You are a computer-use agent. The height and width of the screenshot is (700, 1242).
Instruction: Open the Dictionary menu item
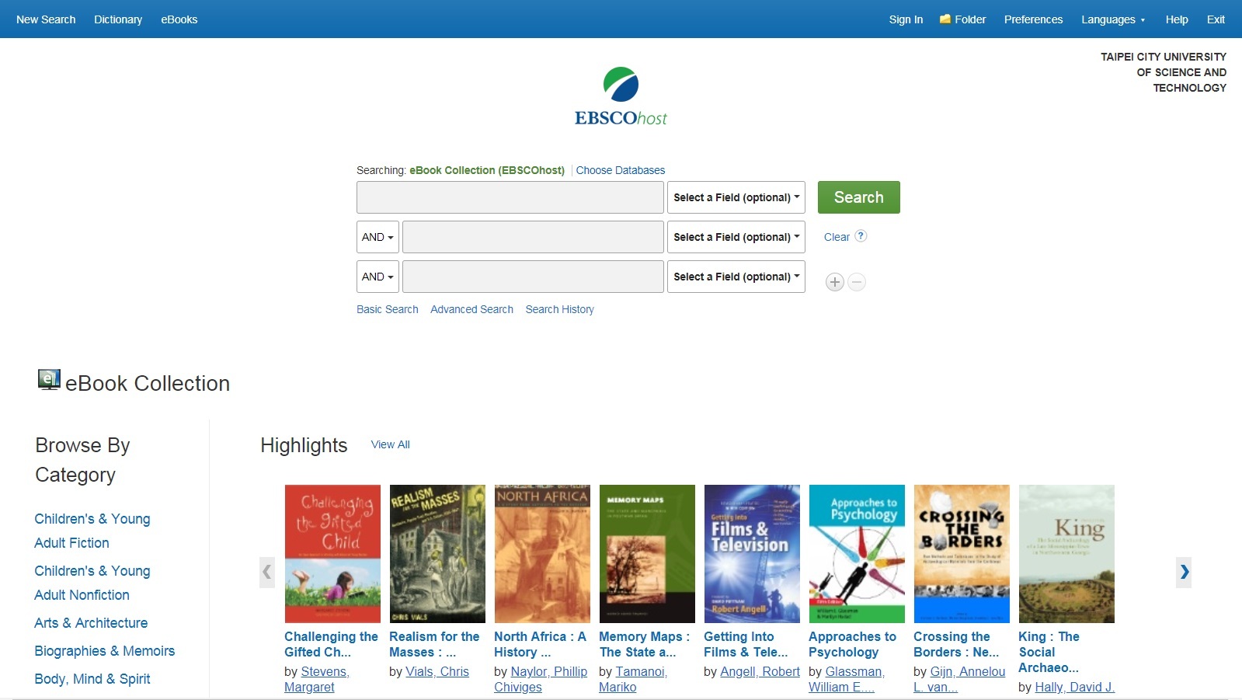118,19
